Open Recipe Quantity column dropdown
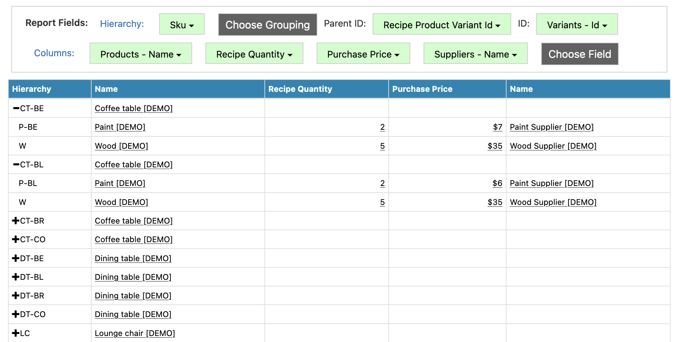Screen dimensions: 678x342 [254, 54]
